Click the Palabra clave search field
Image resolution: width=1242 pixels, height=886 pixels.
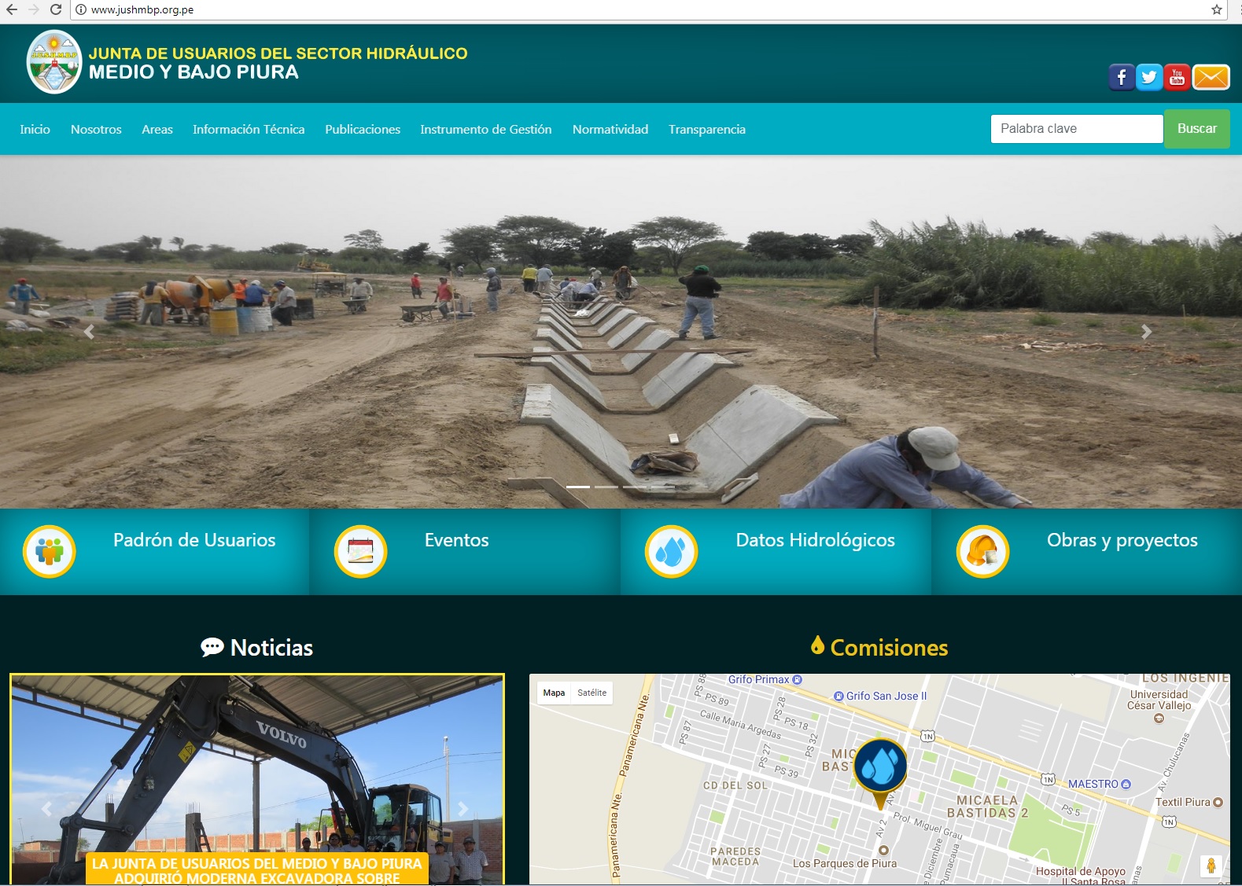point(1075,129)
